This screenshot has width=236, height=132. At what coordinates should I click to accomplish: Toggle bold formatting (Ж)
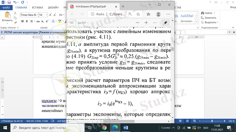click(x=22, y=21)
